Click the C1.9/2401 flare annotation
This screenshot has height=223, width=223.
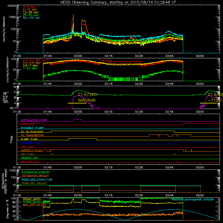pos(88,94)
